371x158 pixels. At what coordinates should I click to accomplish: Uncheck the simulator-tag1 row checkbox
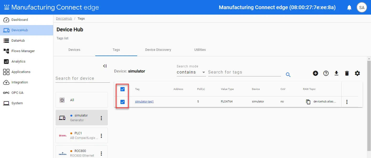click(x=123, y=102)
